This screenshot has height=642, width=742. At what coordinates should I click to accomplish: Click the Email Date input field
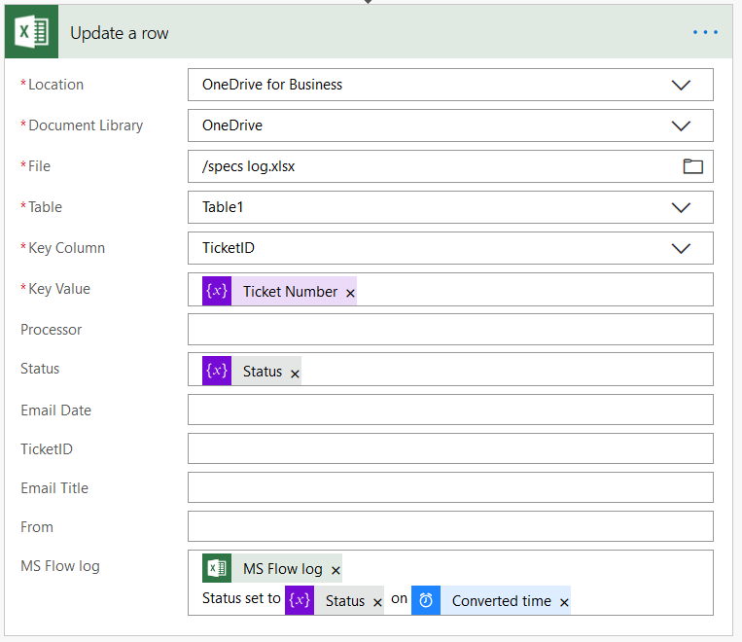pyautogui.click(x=450, y=410)
